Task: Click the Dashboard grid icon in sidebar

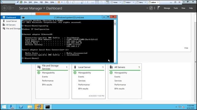Action: click(4, 17)
